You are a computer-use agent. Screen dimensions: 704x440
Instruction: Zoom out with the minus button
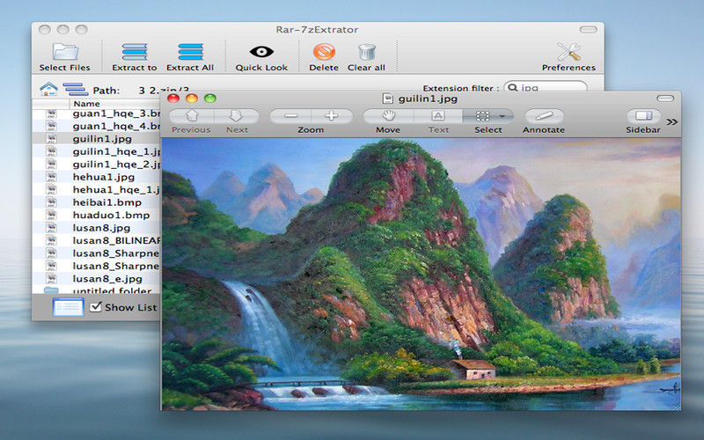(x=290, y=116)
